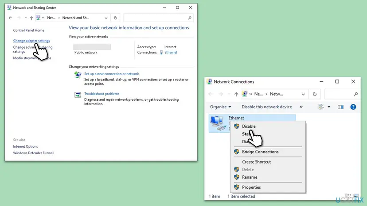Click Disable this network device
Screen dimensions: 367x206
[x=266, y=107]
